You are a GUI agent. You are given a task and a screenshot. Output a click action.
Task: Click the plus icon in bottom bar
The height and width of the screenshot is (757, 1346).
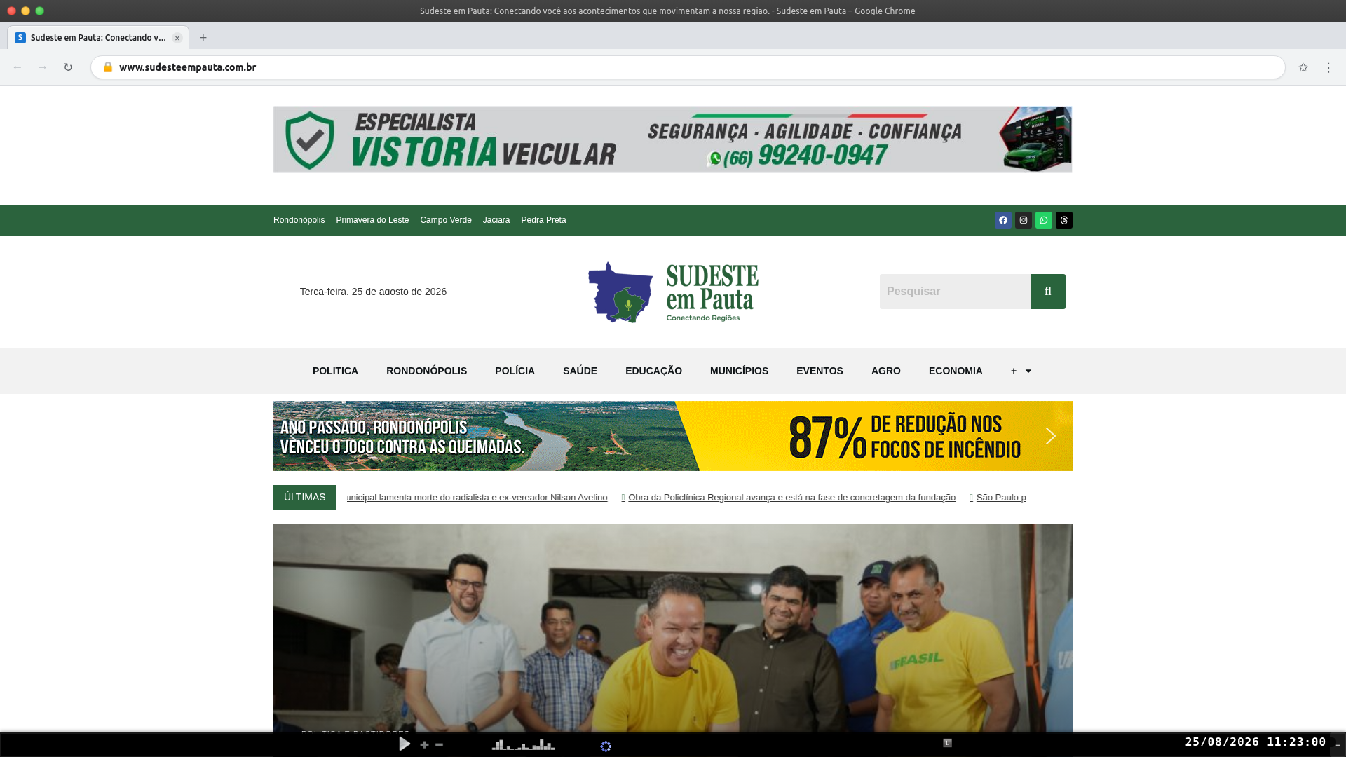(x=424, y=745)
